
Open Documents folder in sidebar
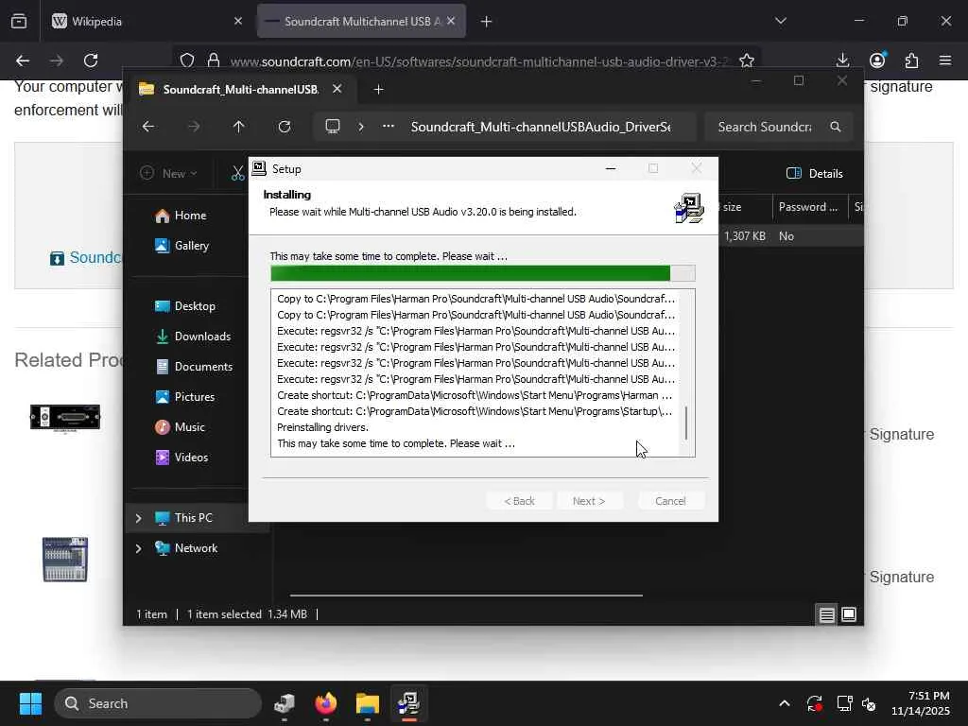[x=194, y=367]
